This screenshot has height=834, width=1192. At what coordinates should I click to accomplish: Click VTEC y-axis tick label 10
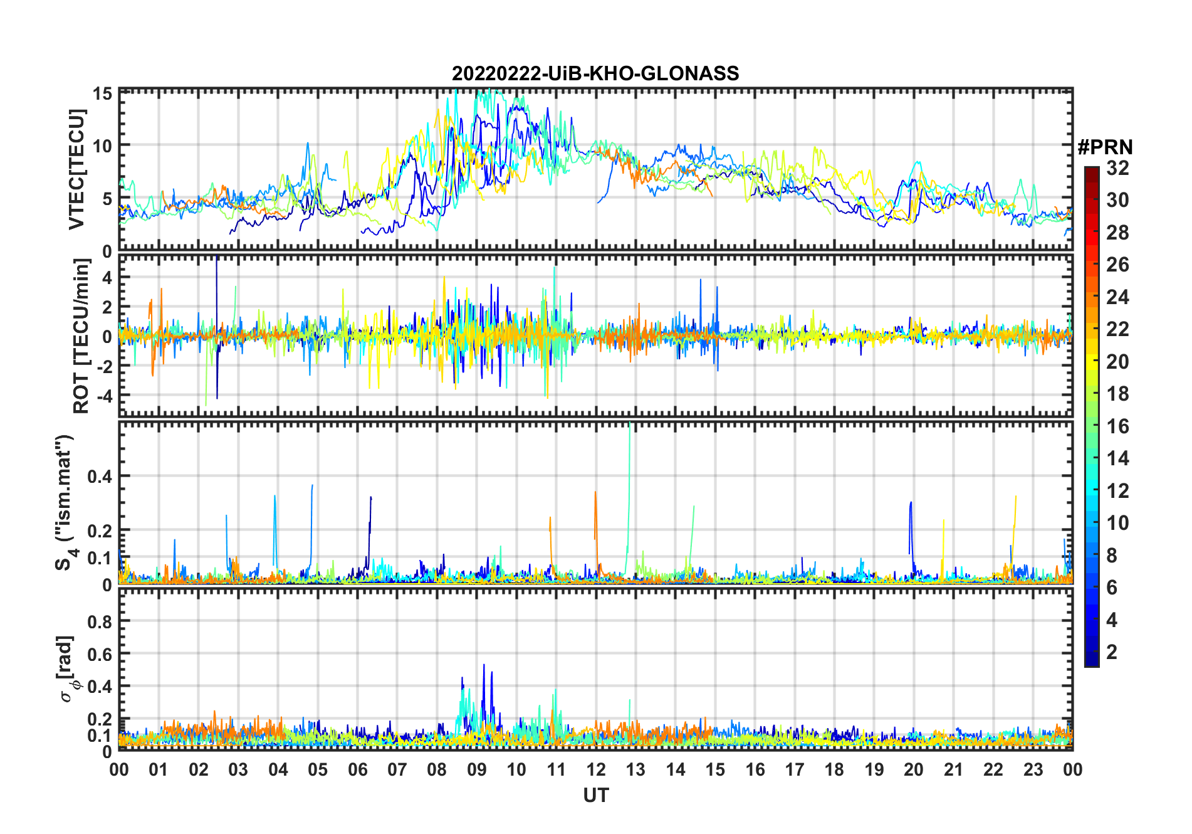(103, 147)
